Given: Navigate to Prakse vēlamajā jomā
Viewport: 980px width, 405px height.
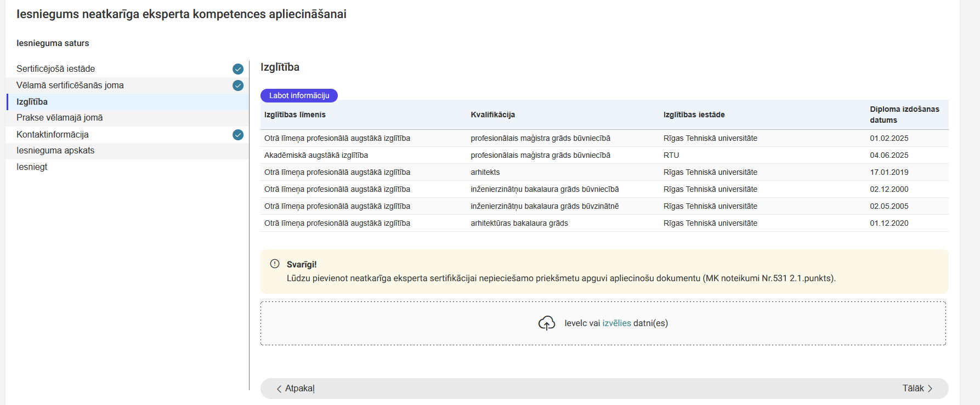Looking at the screenshot, I should 59,118.
